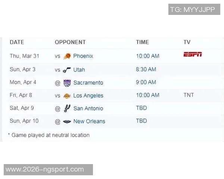This screenshot has width=224, height=179.
Task: Open the Utah team link
Action: click(79, 70)
